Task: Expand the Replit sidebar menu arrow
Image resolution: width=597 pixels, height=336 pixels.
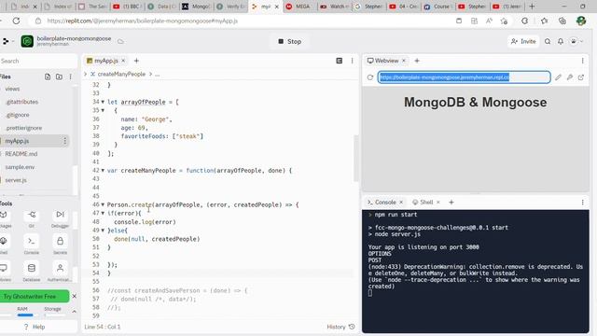Action: click(x=8, y=41)
